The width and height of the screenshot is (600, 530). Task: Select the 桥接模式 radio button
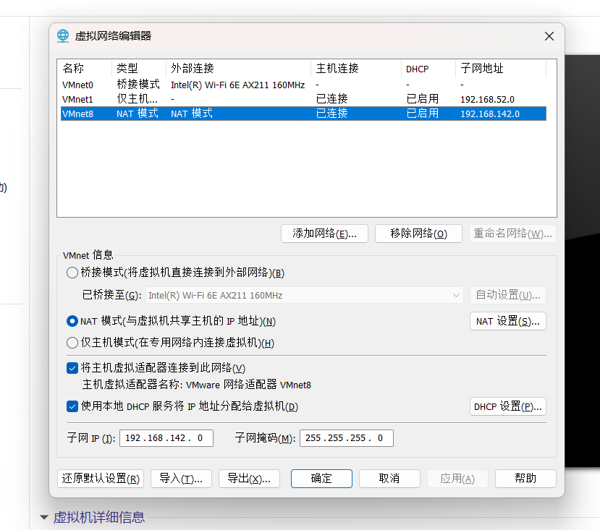click(72, 273)
